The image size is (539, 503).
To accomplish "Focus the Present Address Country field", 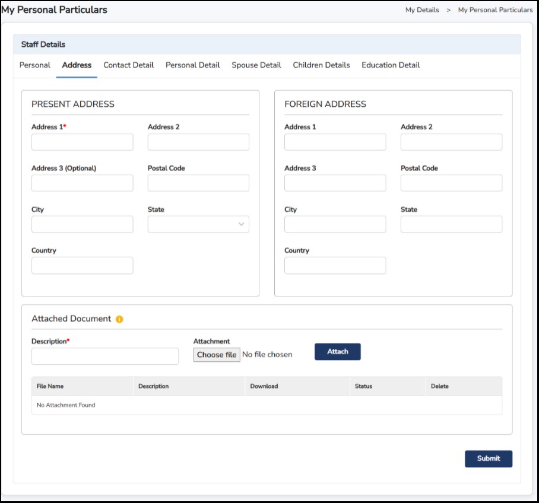I will tap(83, 266).
